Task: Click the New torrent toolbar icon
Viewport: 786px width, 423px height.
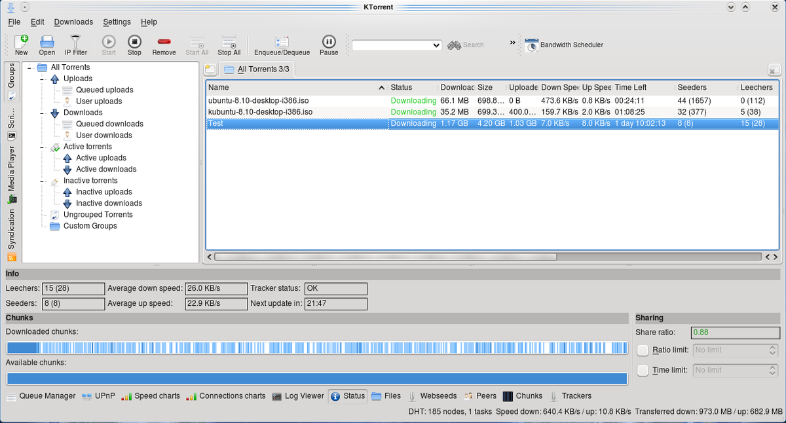Action: (x=21, y=44)
